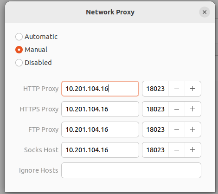Select the Automatic proxy option

[x=19, y=37]
